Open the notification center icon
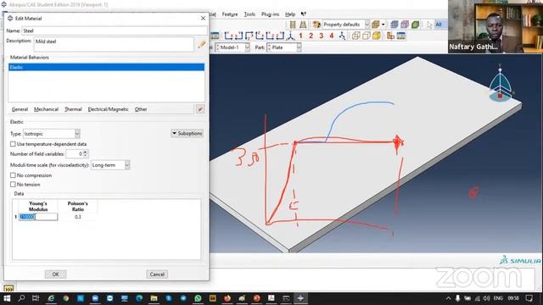Image resolution: width=543 pixels, height=305 pixels. (529, 298)
